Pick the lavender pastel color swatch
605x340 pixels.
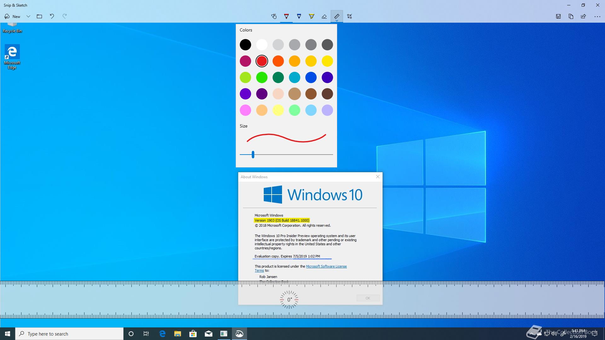click(327, 110)
